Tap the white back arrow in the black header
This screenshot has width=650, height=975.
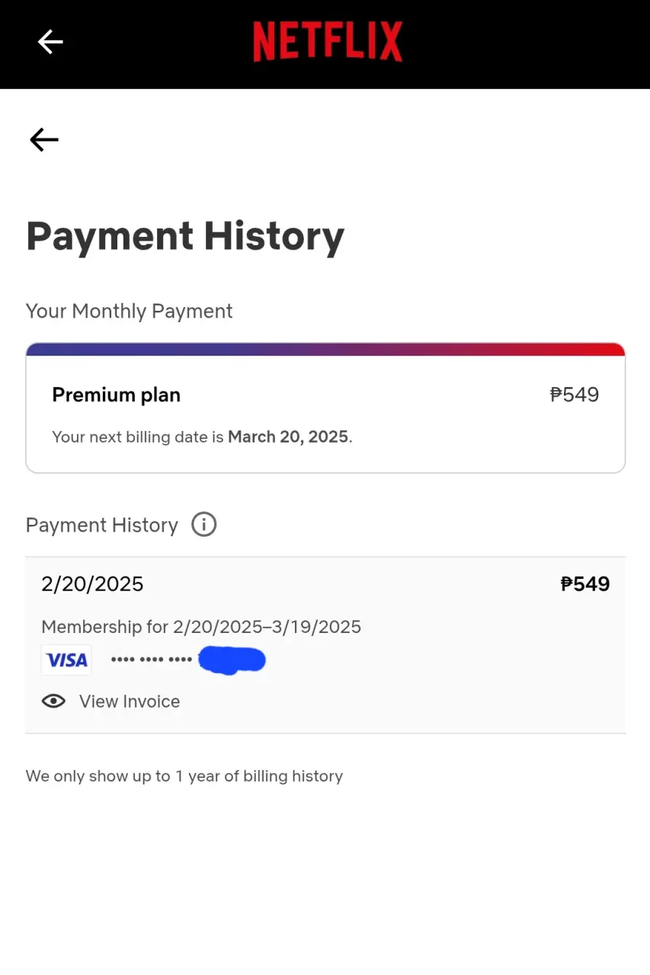click(x=50, y=41)
